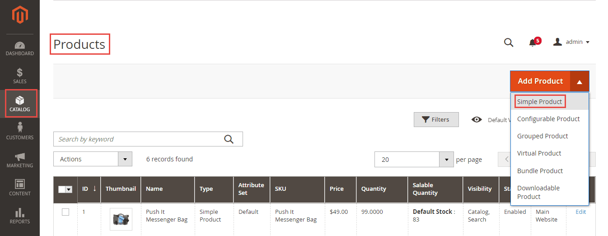Click the Magento logo
608x236 pixels.
click(x=20, y=16)
